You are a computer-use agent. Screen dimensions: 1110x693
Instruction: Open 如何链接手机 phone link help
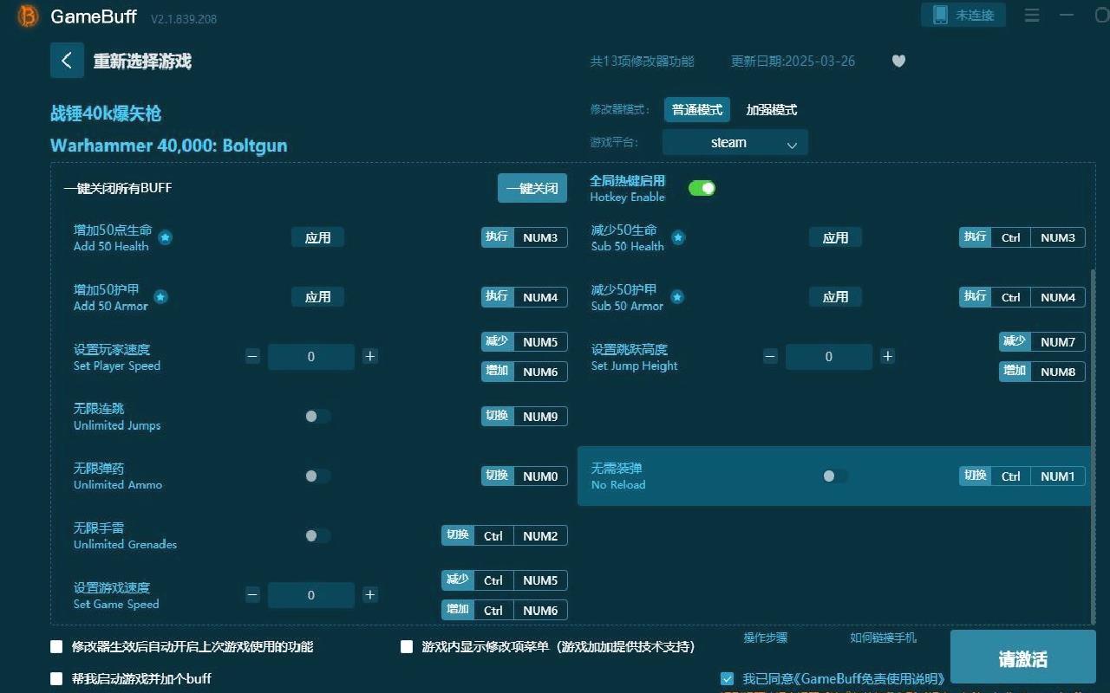[x=883, y=638]
